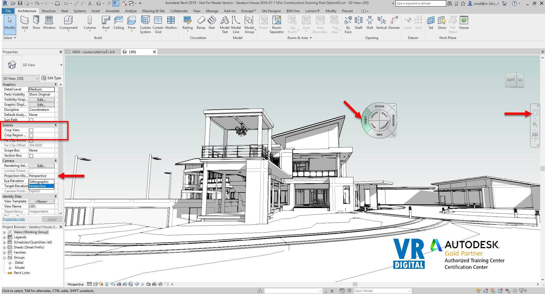Select the Ramp tool
The width and height of the screenshot is (545, 294).
click(201, 23)
